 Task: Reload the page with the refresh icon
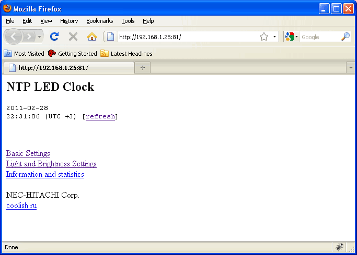click(54, 37)
